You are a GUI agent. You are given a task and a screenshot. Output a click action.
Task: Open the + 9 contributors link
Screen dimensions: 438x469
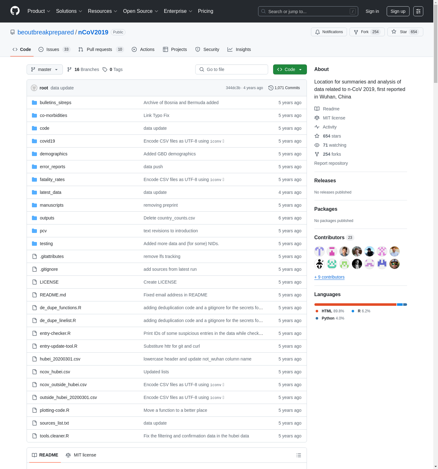[329, 277]
